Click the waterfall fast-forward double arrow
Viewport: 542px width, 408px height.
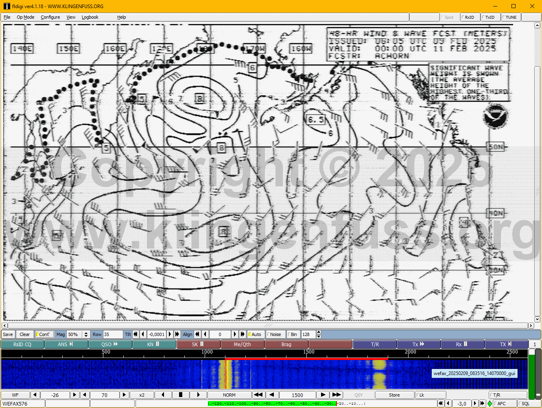coord(336,395)
